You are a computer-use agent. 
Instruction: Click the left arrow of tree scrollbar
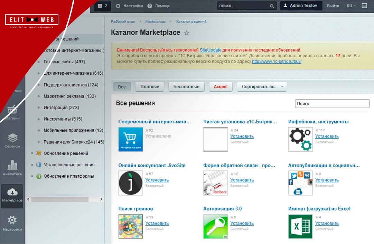(x=28, y=199)
